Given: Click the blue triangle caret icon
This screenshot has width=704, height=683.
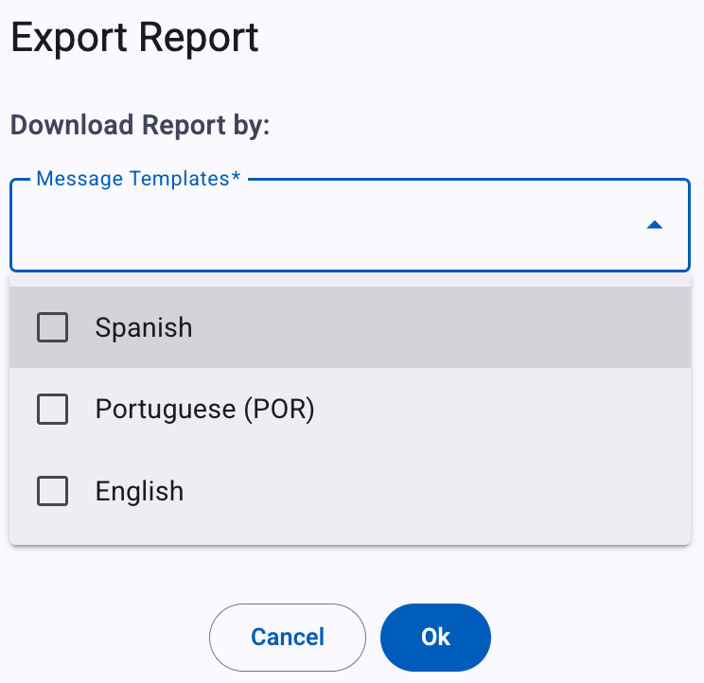Looking at the screenshot, I should 655,225.
